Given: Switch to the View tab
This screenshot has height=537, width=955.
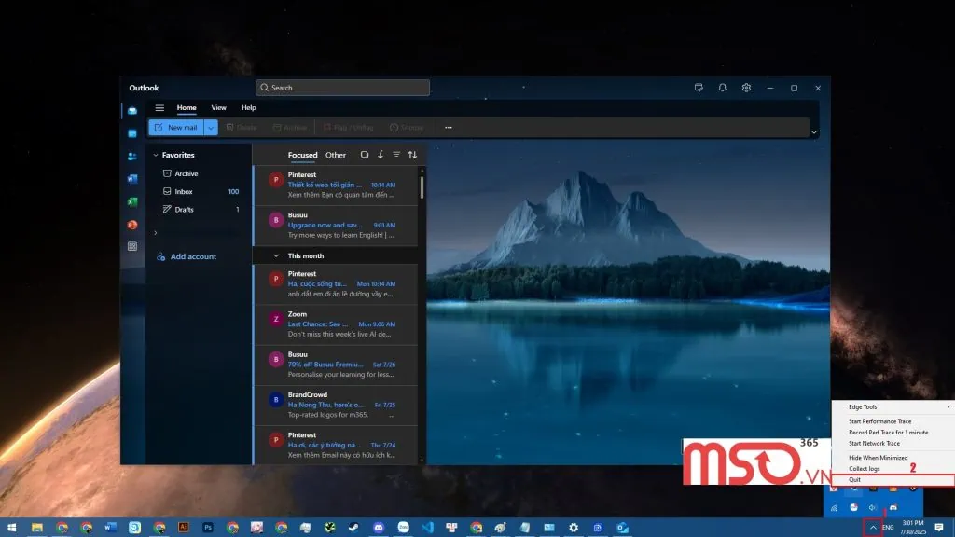Looking at the screenshot, I should pyautogui.click(x=218, y=108).
